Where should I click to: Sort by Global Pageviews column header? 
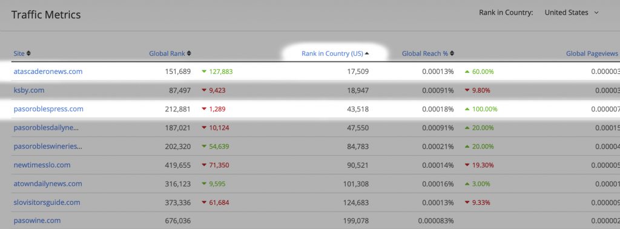[592, 53]
